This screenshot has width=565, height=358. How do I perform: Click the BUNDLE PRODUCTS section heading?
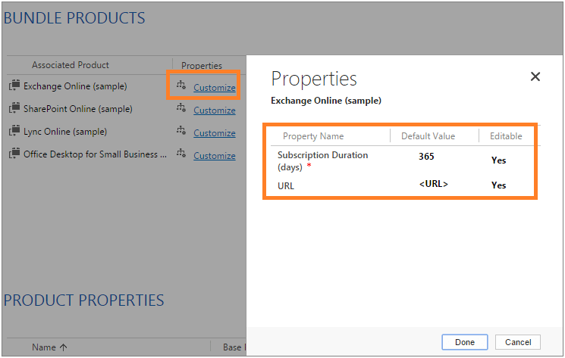point(74,18)
